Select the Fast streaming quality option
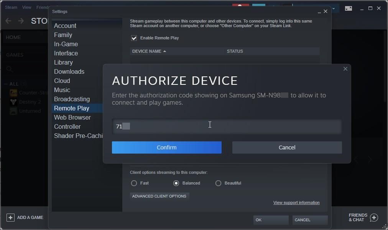Viewport: 388px width, 230px height. click(x=135, y=183)
